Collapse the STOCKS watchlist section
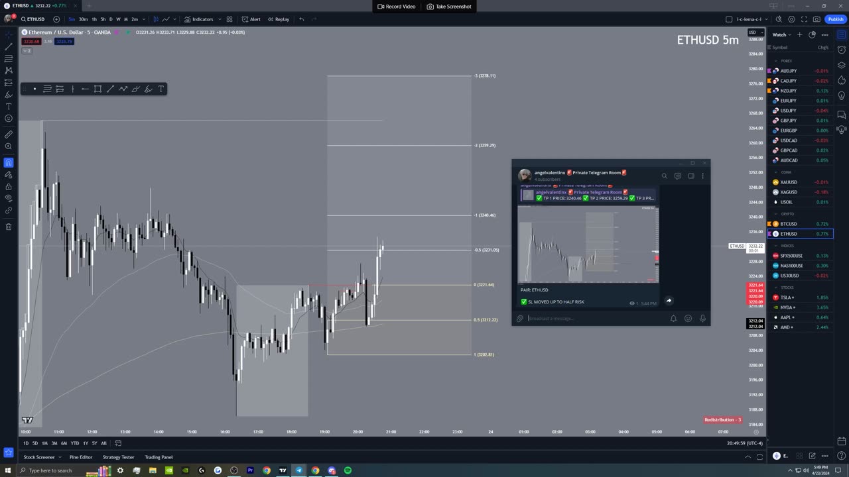The image size is (849, 477). coord(776,288)
